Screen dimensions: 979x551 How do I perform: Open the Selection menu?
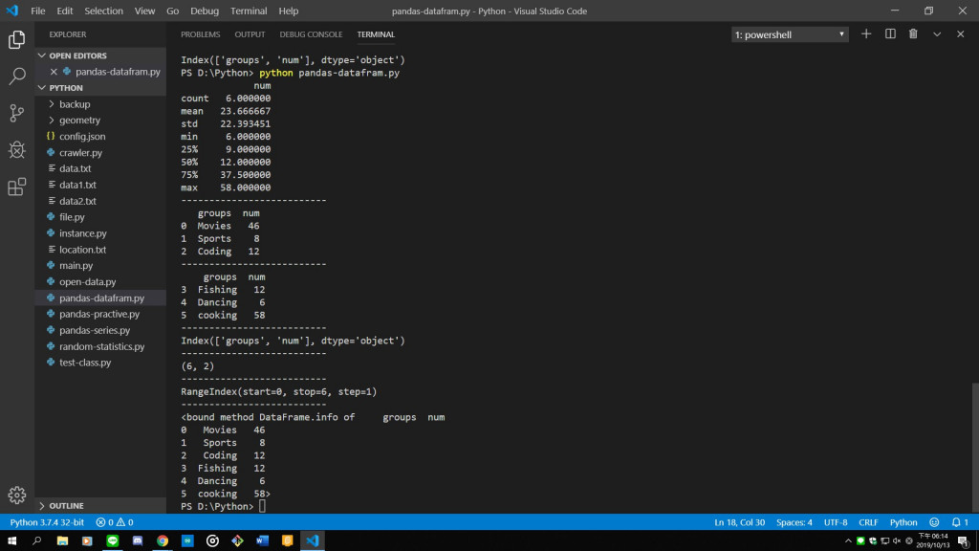pos(103,11)
